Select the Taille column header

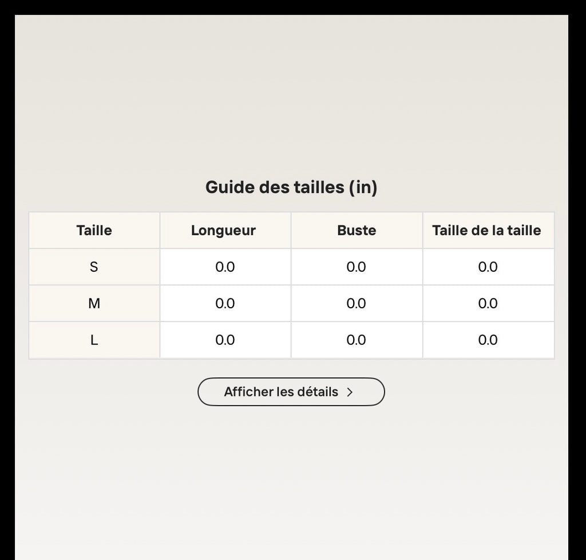[x=94, y=230]
